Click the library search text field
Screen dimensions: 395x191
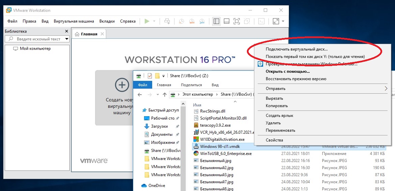click(37, 39)
